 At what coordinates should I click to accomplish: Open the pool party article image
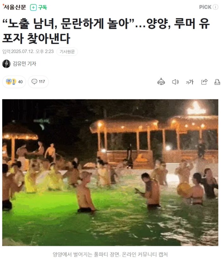click(x=110, y=172)
